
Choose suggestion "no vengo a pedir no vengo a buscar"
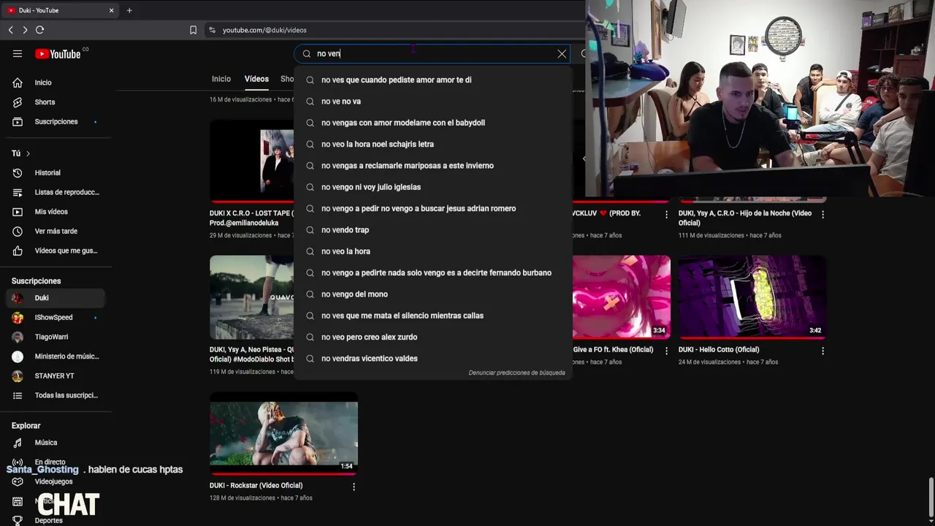point(432,208)
